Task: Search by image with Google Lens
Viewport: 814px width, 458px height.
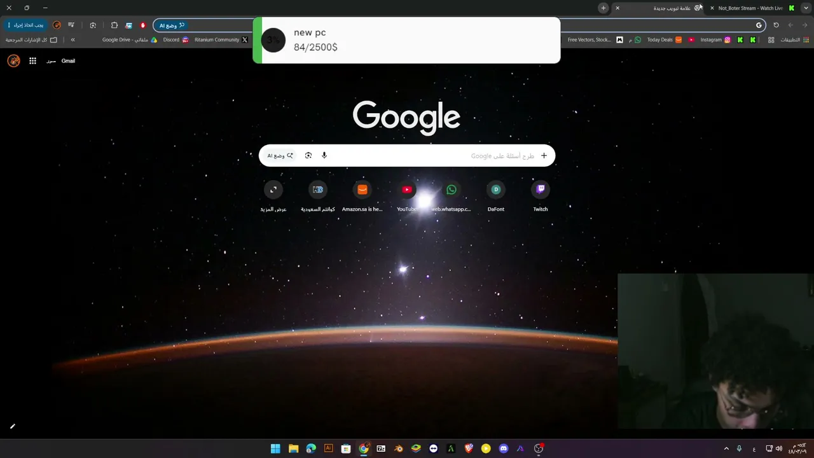Action: click(308, 156)
